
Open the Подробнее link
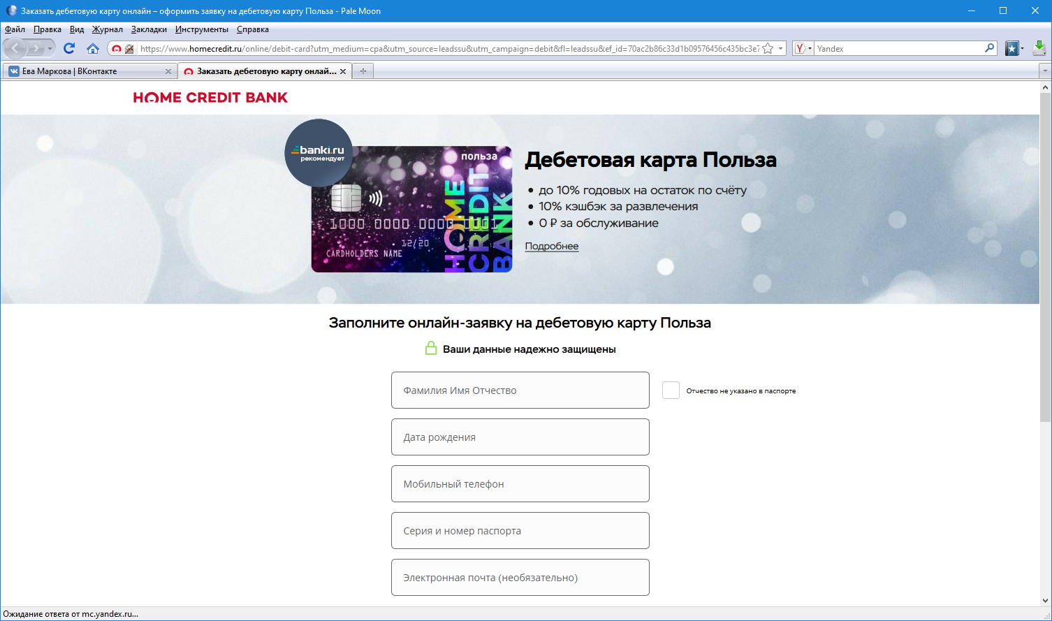pyautogui.click(x=552, y=246)
